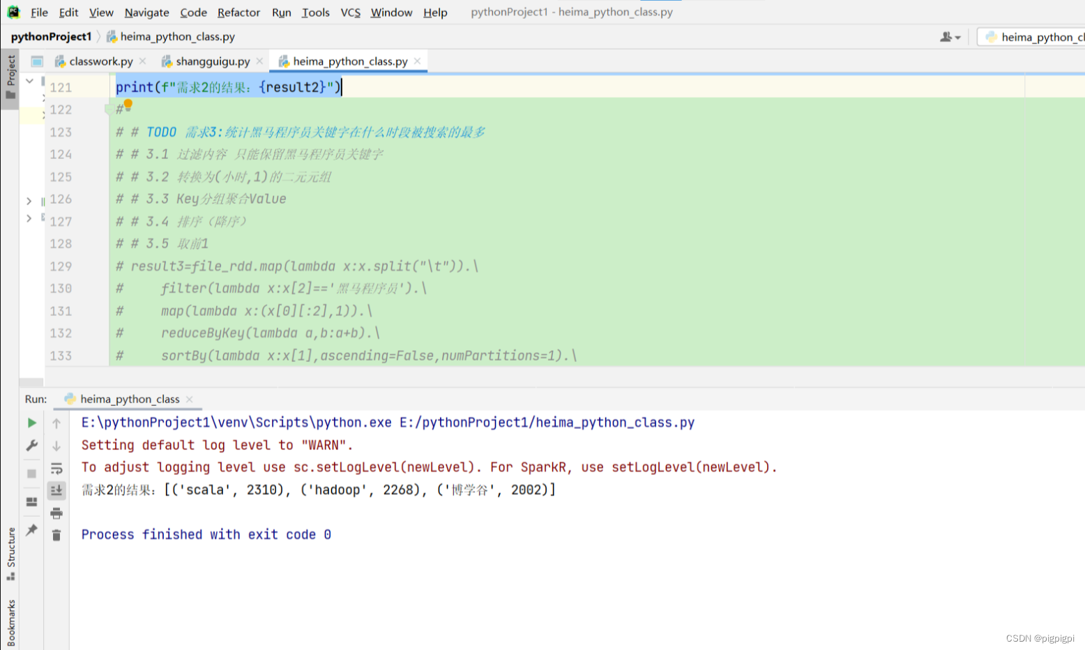Open the Window menu
The width and height of the screenshot is (1085, 650).
pos(391,13)
